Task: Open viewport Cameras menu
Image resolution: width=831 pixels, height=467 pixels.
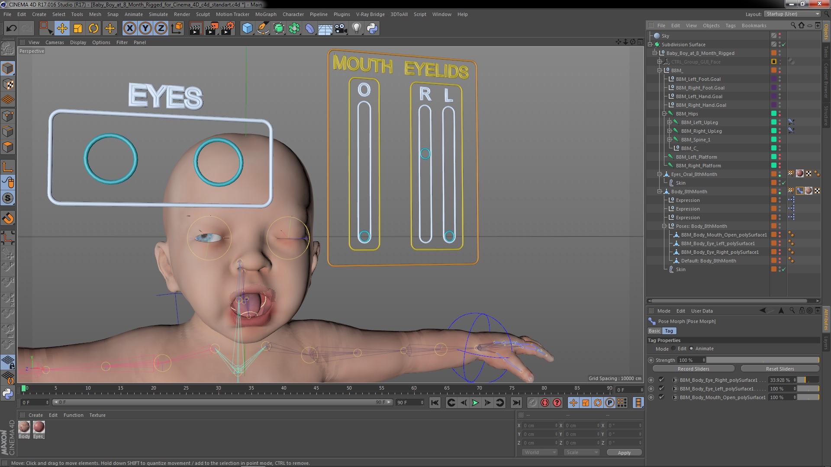Action: pos(55,42)
